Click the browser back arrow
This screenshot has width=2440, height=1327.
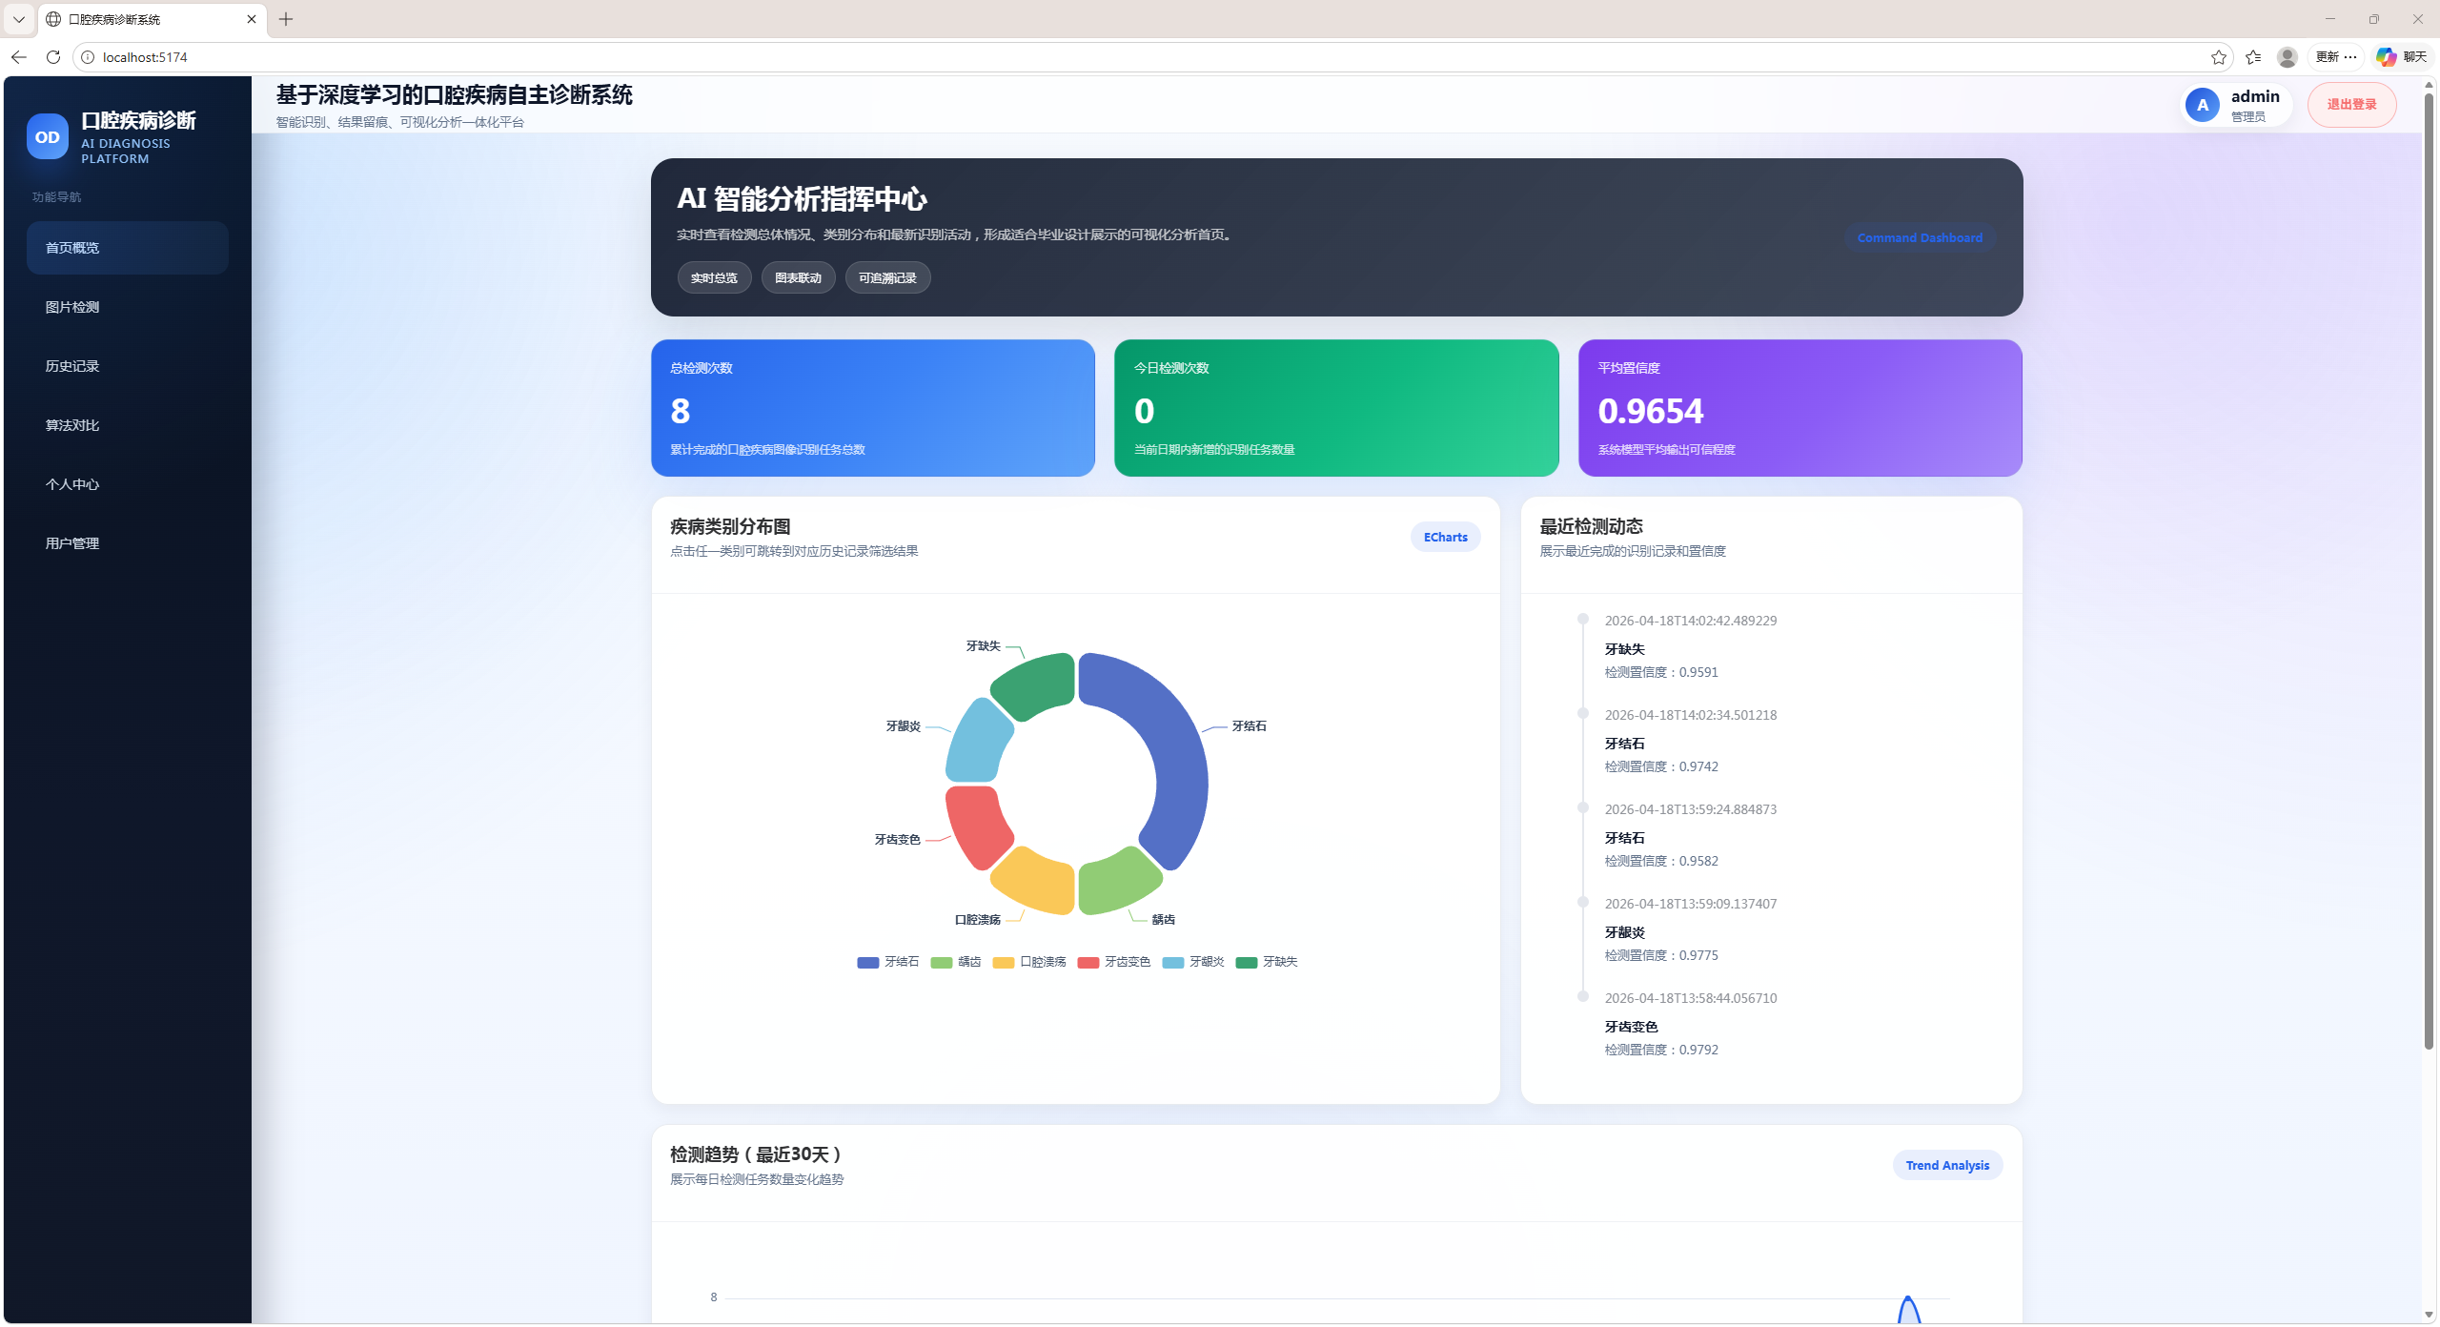tap(19, 57)
